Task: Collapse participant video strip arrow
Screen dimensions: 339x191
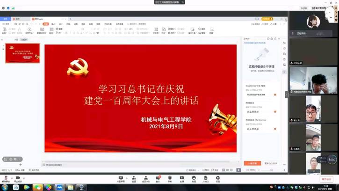Action: coord(287,95)
